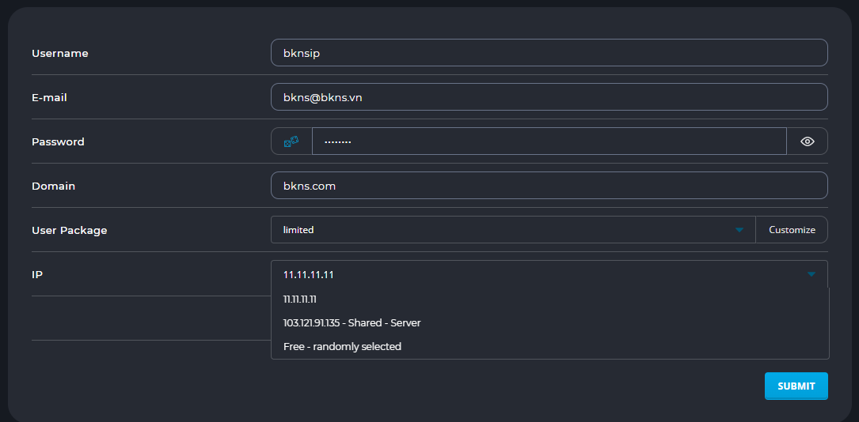859x422 pixels.
Task: Select 103.121.91.135 - Shared - Server option
Action: point(352,323)
